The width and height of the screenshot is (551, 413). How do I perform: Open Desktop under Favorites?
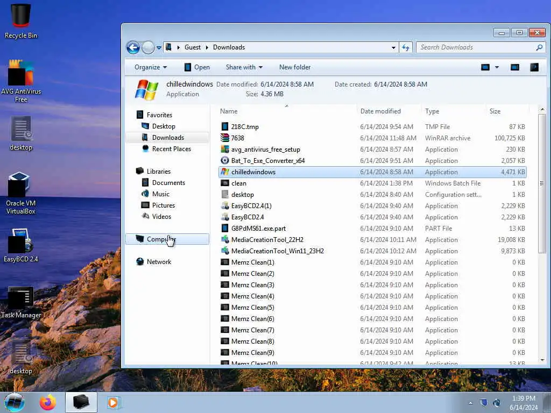[164, 126]
